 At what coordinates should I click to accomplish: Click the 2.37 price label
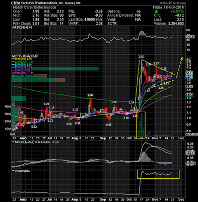pos(156,63)
